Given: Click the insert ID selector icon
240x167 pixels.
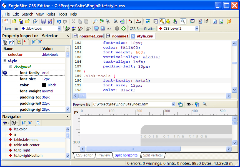Looking at the screenshot, I should coord(74,28).
